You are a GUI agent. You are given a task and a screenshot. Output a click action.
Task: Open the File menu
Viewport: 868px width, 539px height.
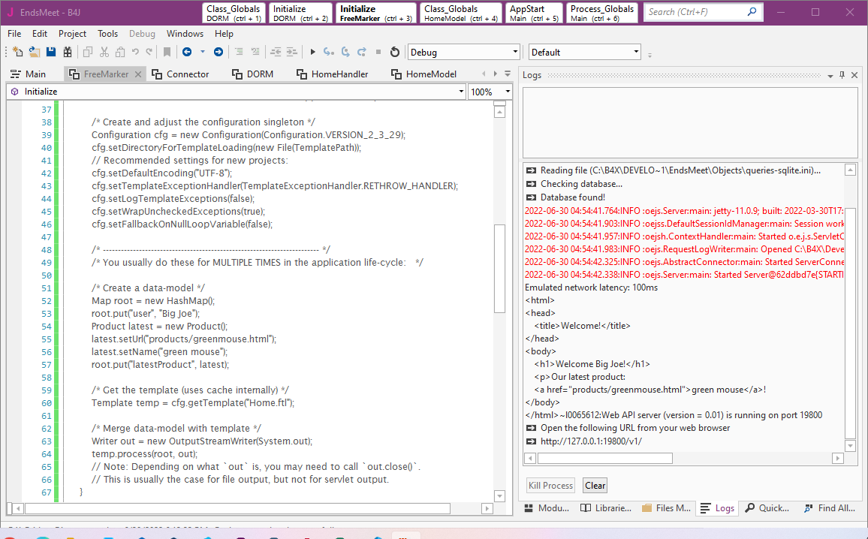point(14,34)
